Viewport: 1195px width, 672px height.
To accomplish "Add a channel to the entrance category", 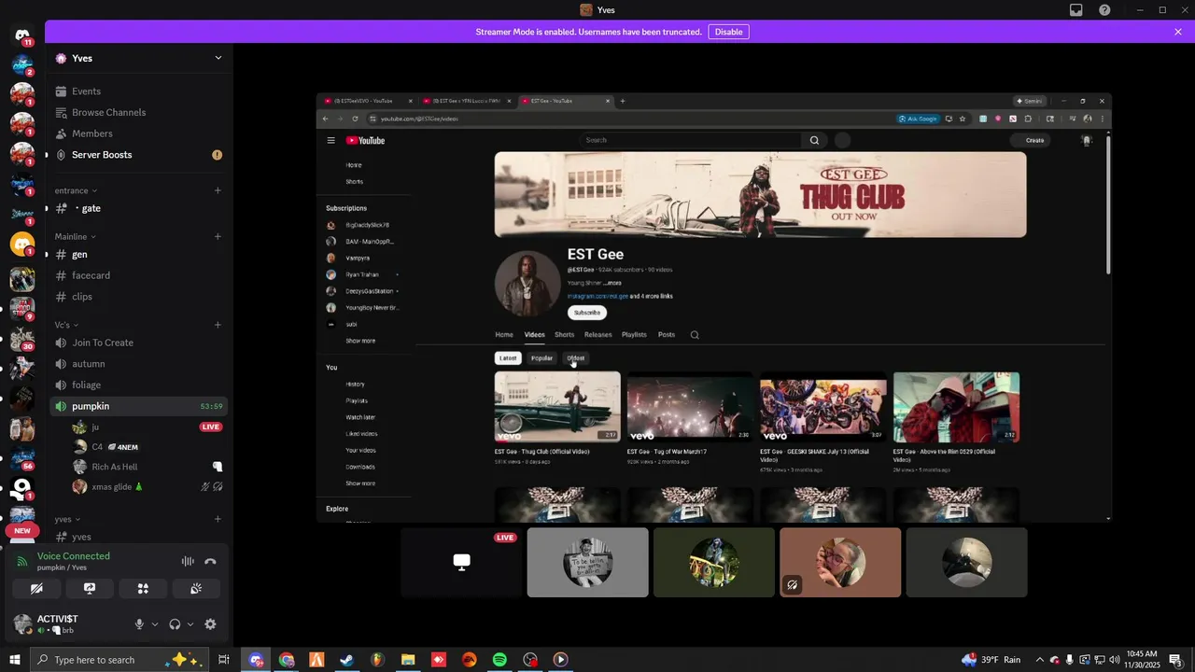I will pyautogui.click(x=218, y=190).
